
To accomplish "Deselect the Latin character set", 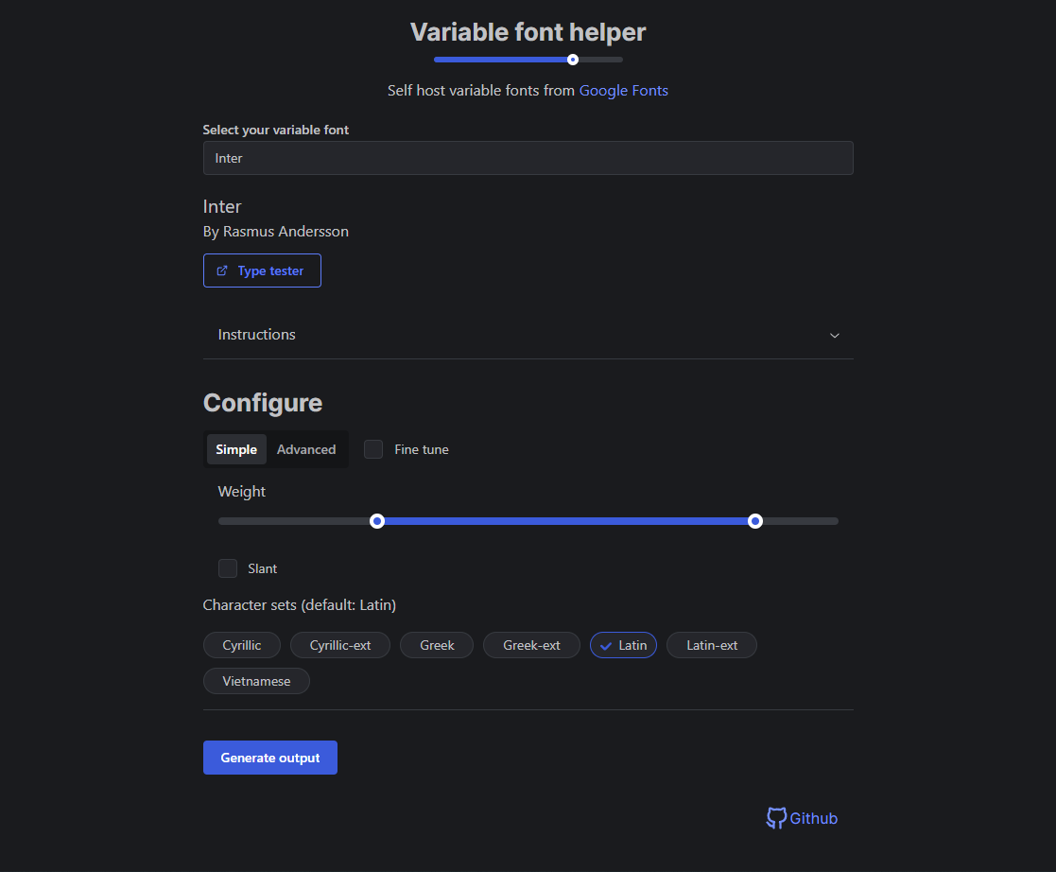I will pyautogui.click(x=624, y=645).
